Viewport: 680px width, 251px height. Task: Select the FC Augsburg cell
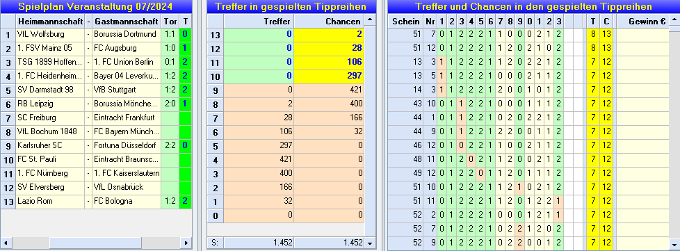coord(127,48)
